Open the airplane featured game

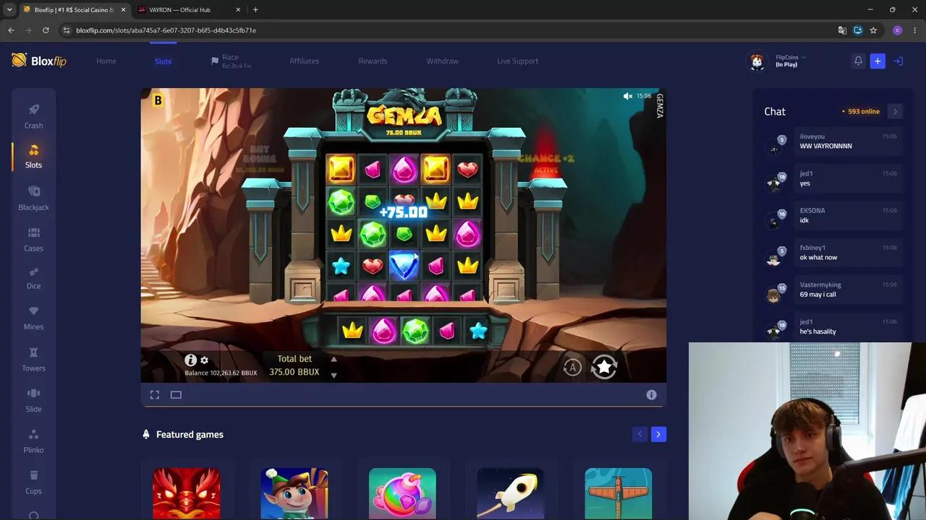(619, 493)
